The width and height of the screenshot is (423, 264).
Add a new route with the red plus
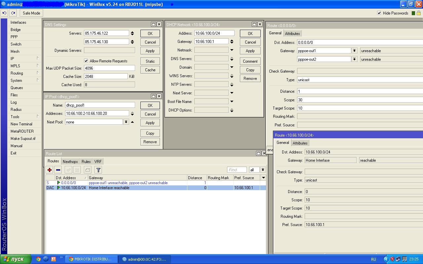tap(50, 170)
